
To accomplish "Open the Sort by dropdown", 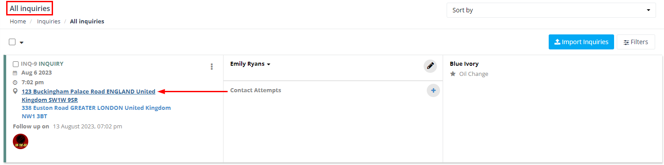I will click(551, 10).
